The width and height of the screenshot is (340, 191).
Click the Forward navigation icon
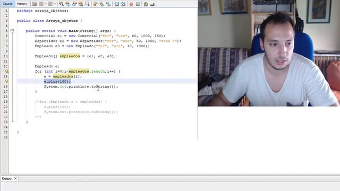pos(50,4)
